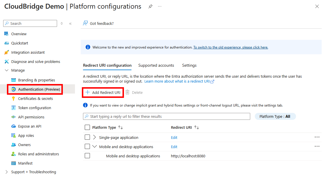Click the Got feedback icon
This screenshot has width=326, height=179.
click(x=85, y=23)
